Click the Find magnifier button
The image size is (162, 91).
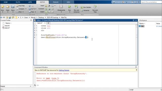click(31, 12)
